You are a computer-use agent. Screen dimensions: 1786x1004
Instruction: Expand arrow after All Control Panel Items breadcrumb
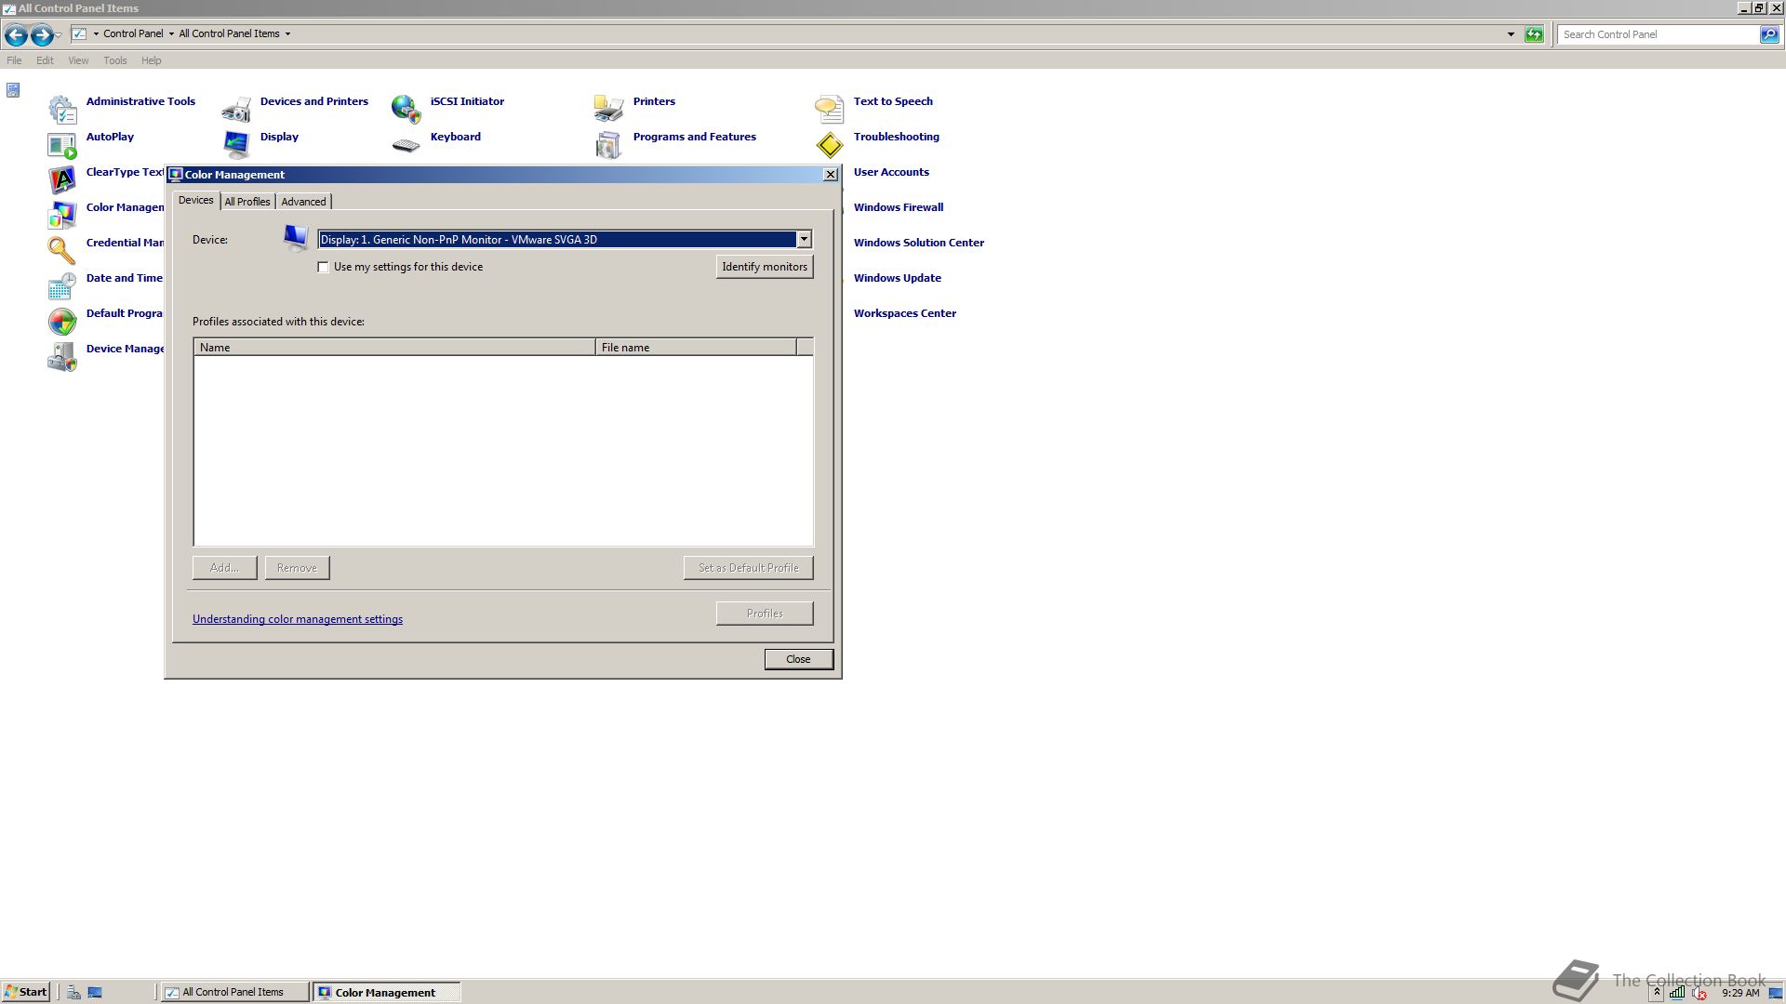[287, 33]
